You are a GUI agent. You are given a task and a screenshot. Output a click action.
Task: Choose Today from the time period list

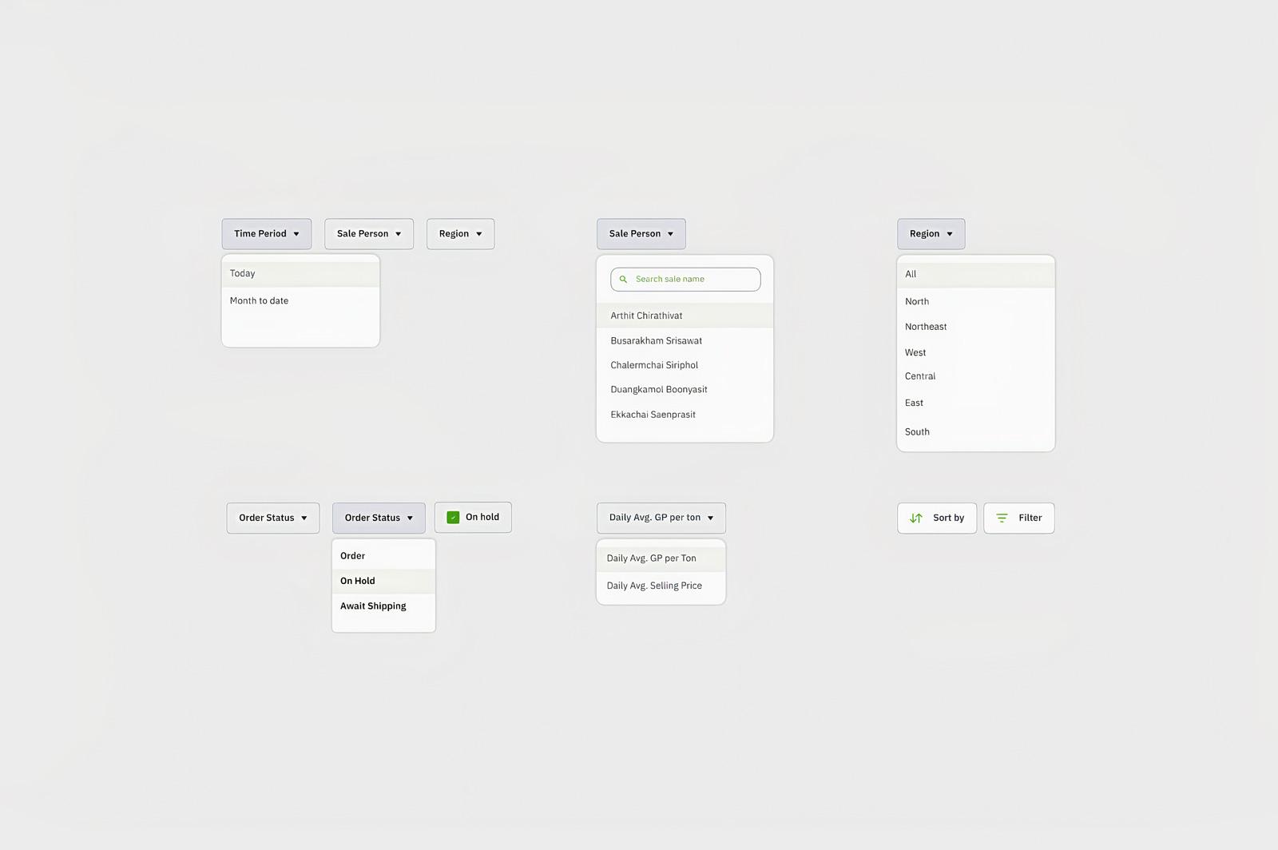300,273
